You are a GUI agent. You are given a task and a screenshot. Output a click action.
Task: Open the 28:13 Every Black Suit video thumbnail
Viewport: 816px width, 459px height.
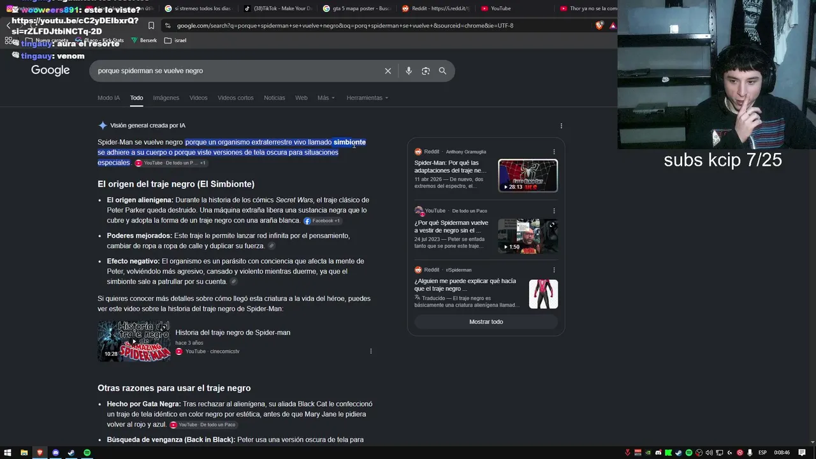[528, 175]
